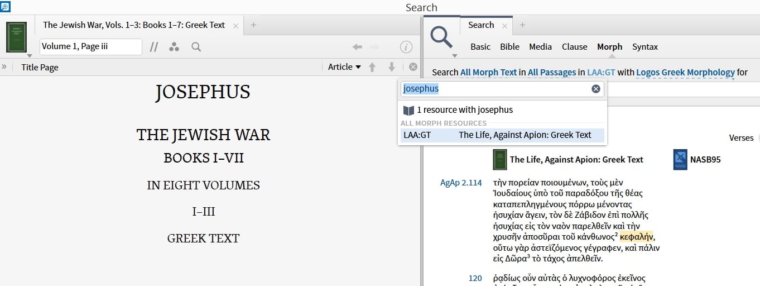This screenshot has height=286, width=760.
Task: Switch to Media search type
Action: (540, 47)
